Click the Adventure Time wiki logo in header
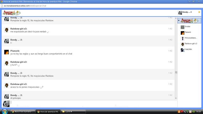The height and width of the screenshot is (114, 203). point(12,13)
